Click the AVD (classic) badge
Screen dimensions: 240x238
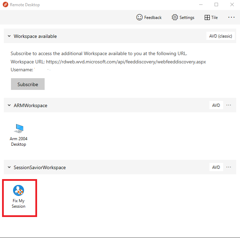[x=221, y=36]
